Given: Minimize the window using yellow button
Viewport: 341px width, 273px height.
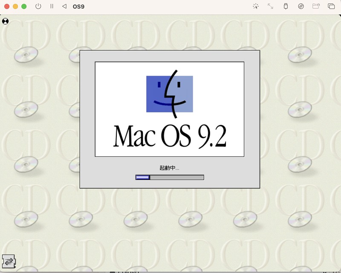Looking at the screenshot, I should click(15, 6).
